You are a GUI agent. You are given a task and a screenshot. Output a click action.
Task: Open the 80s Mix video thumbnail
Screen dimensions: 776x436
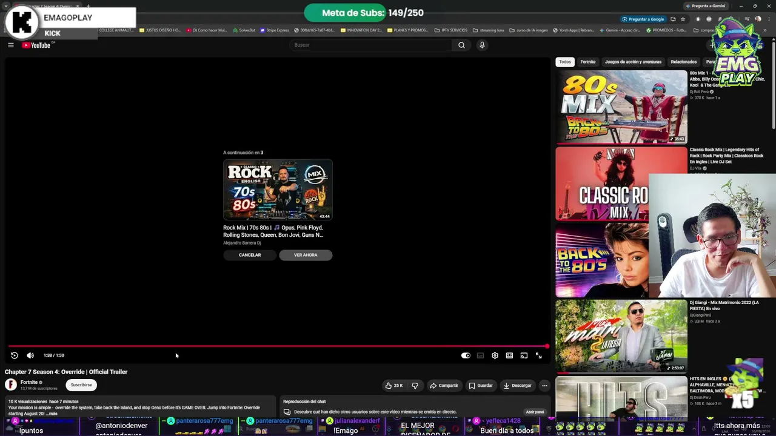click(x=621, y=107)
